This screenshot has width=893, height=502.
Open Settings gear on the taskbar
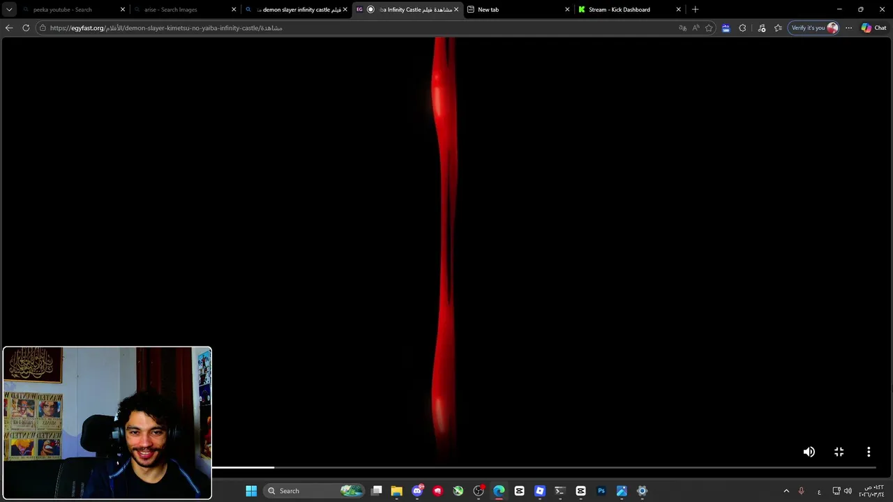pyautogui.click(x=642, y=491)
